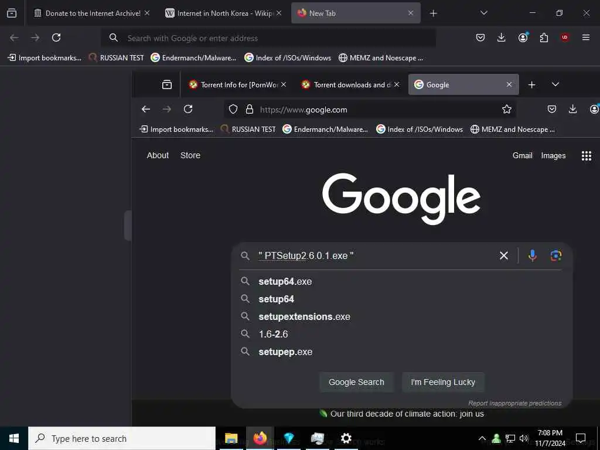Screen dimensions: 600x450
Task: Select suggestion setupep.exe
Action: click(401, 352)
